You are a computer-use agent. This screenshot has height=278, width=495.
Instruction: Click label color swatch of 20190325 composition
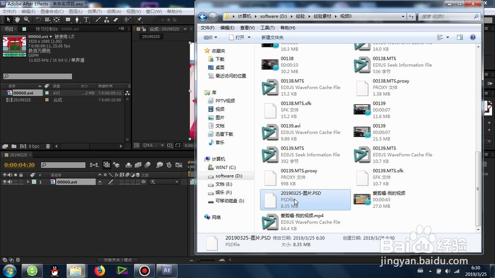[x=47, y=100]
